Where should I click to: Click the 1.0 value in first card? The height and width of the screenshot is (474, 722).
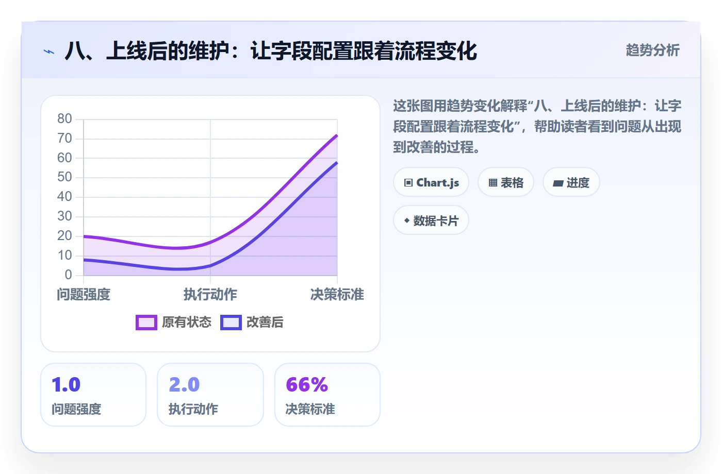[x=66, y=385]
